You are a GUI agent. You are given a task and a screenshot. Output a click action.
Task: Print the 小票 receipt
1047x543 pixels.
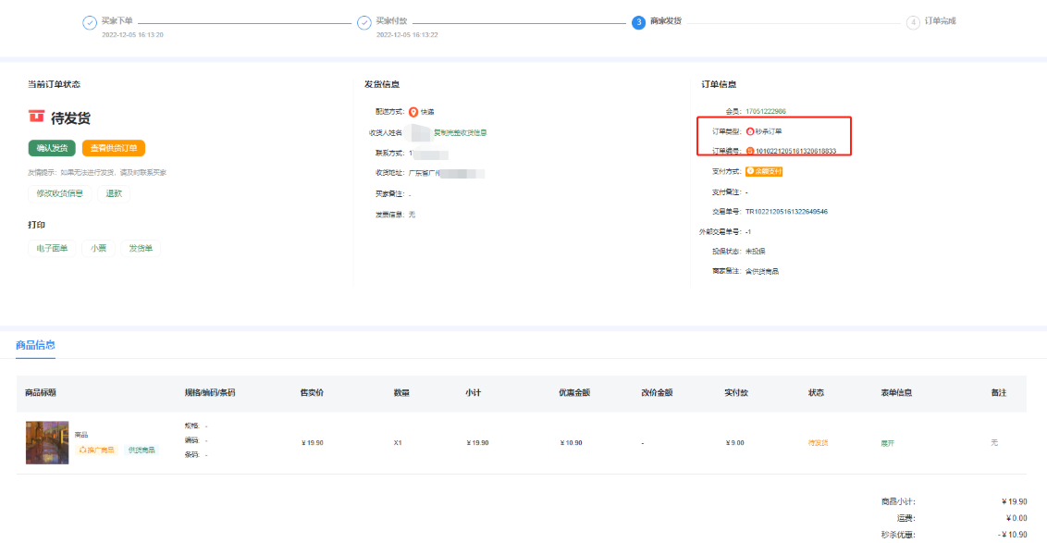pos(98,248)
